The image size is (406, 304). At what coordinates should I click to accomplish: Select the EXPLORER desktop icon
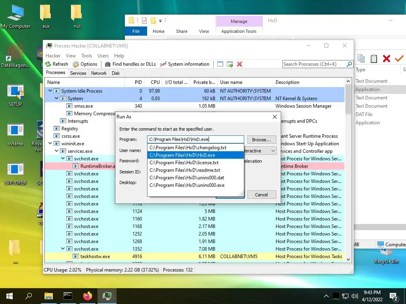(15, 174)
